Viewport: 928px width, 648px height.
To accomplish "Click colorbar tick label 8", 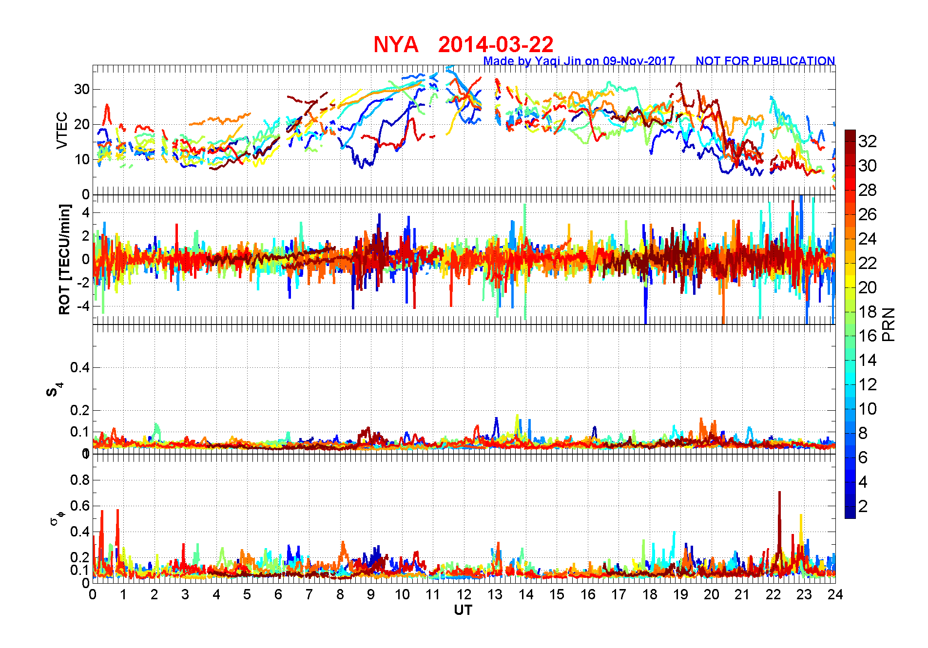I will click(x=863, y=433).
